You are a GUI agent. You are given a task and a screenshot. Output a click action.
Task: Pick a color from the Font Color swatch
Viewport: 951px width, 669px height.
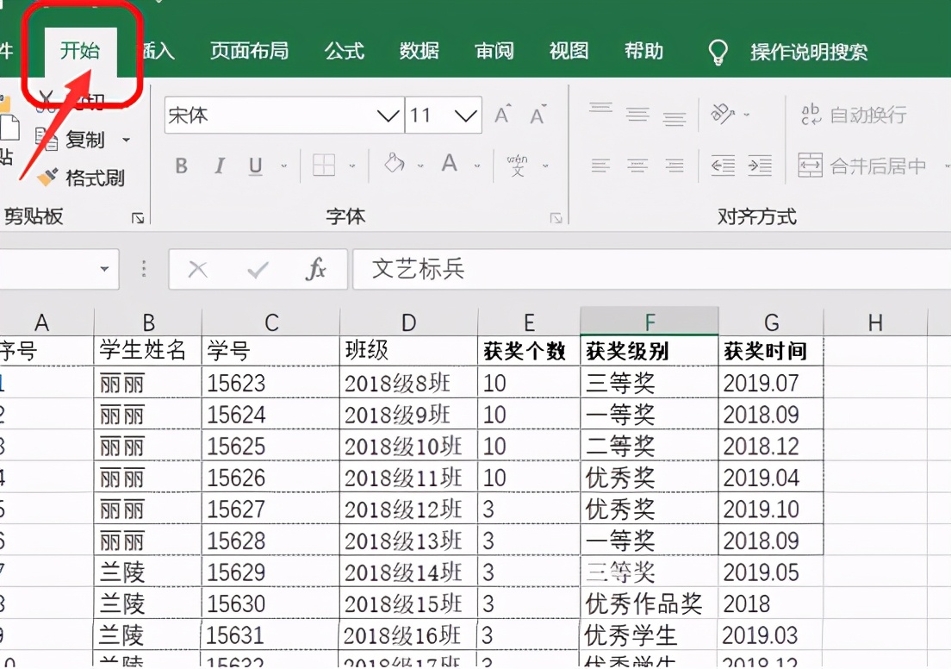click(x=449, y=164)
